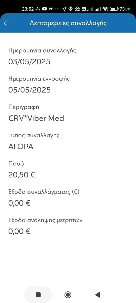Tap the Εξοδα συναλλάγματος fee value
Screen dimensions: 136x303
[x=19, y=203]
